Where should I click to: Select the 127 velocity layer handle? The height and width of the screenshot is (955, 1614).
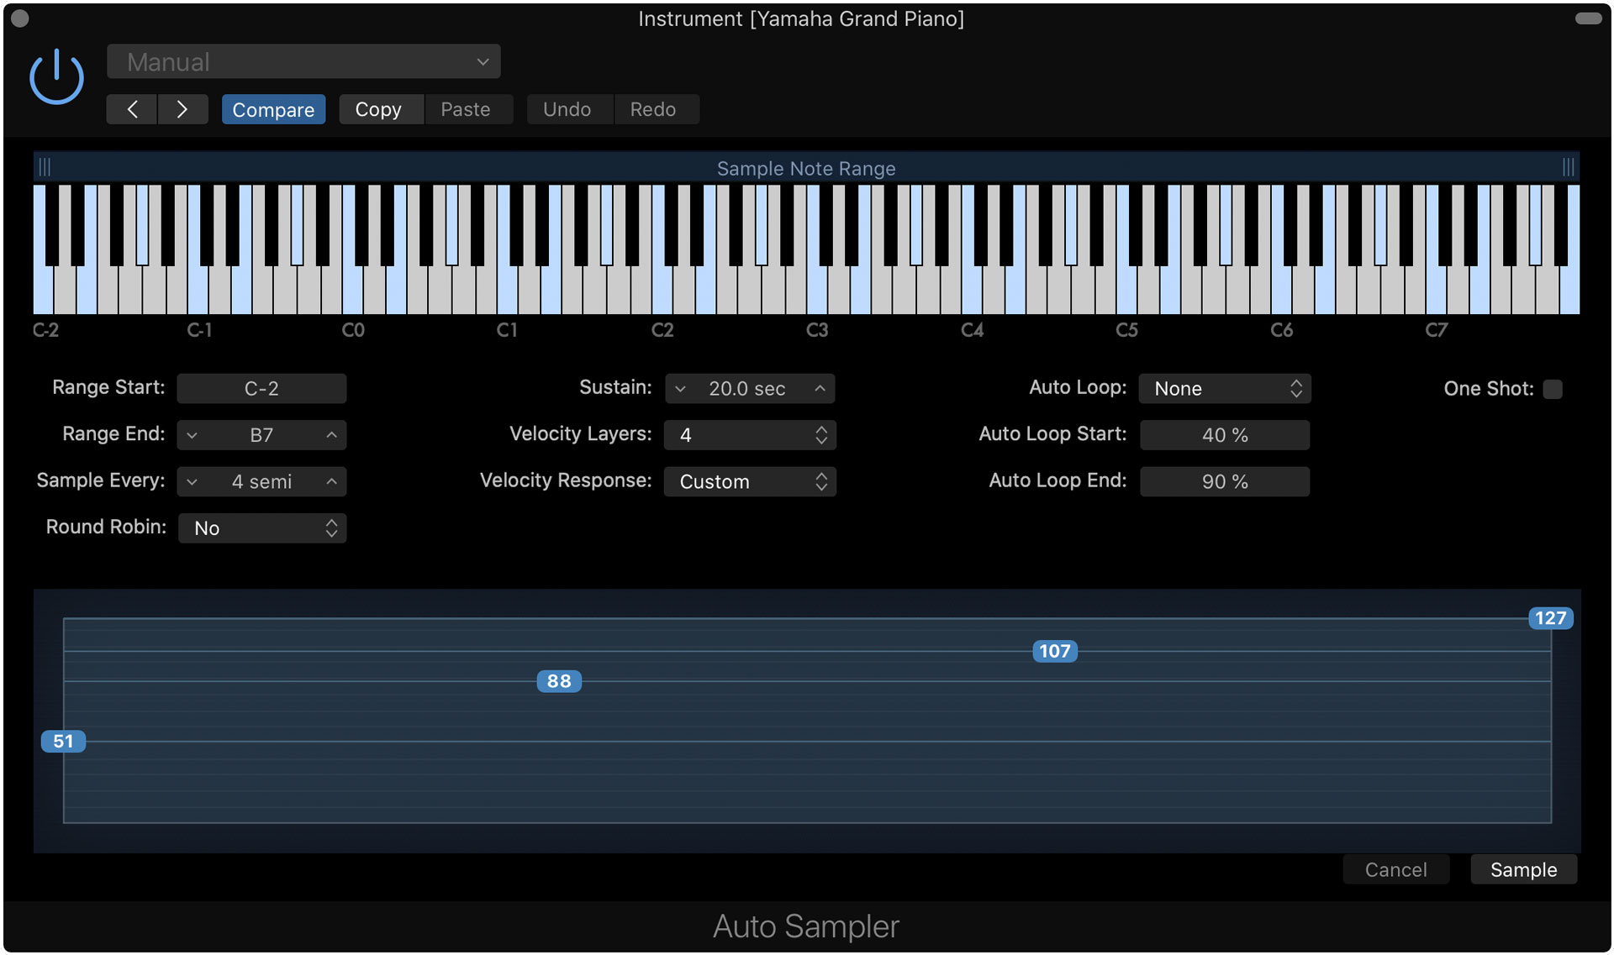[x=1550, y=618]
